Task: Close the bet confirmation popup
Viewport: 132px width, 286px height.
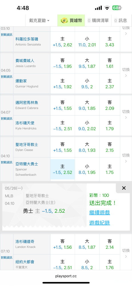Action: (124, 188)
